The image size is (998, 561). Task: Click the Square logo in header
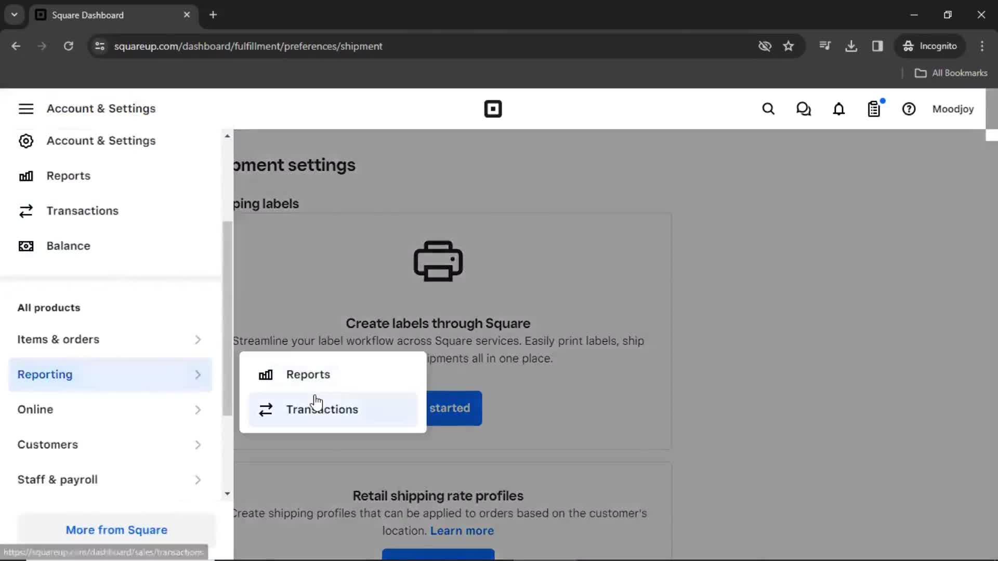pyautogui.click(x=493, y=109)
